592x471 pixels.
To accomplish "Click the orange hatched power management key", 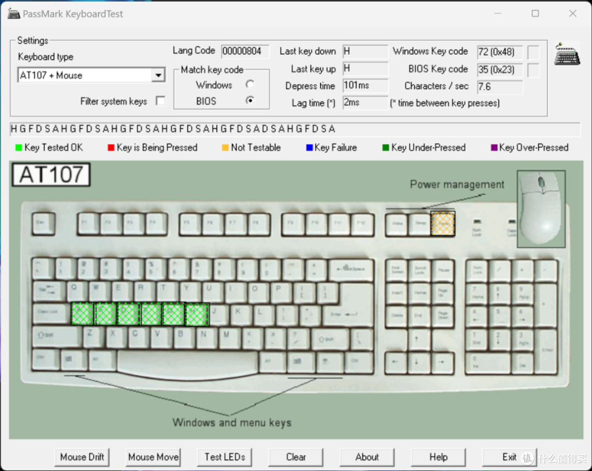I will [442, 223].
